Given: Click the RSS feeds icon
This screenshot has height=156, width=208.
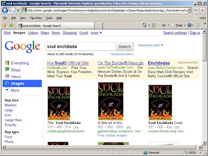Looking at the screenshot, I should [x=154, y=25].
